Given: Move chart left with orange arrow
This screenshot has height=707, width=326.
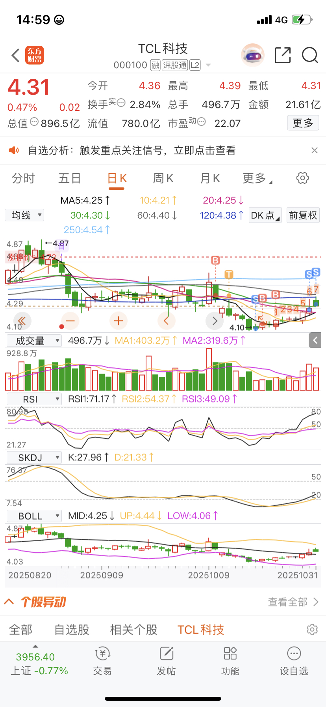Looking at the screenshot, I should pyautogui.click(x=167, y=321).
